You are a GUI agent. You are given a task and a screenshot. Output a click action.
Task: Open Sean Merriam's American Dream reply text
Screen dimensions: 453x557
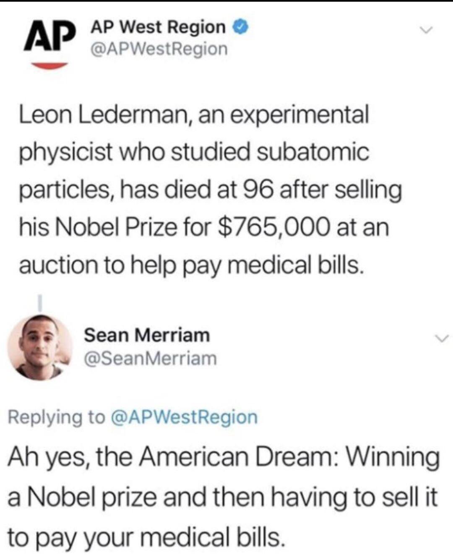[223, 497]
